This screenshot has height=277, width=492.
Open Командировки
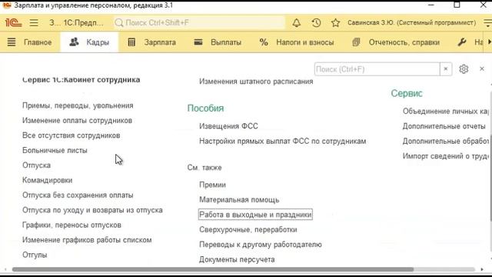pyautogui.click(x=48, y=180)
